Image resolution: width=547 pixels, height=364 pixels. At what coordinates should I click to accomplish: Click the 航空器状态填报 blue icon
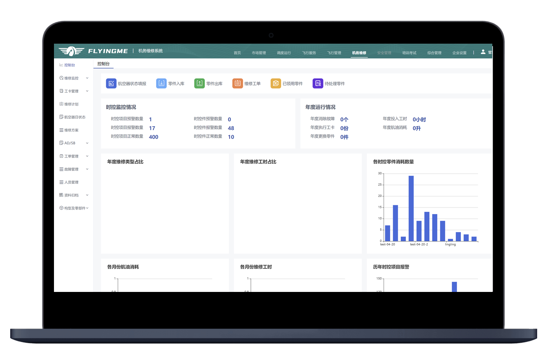[111, 83]
